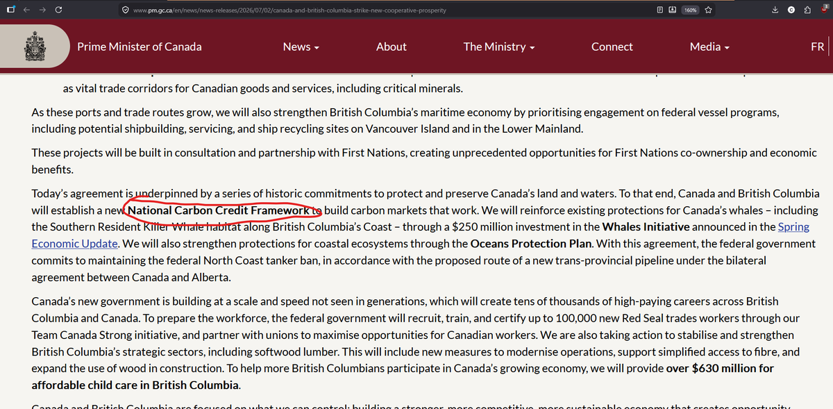Open the uBlock shield extension icon

click(824, 9)
